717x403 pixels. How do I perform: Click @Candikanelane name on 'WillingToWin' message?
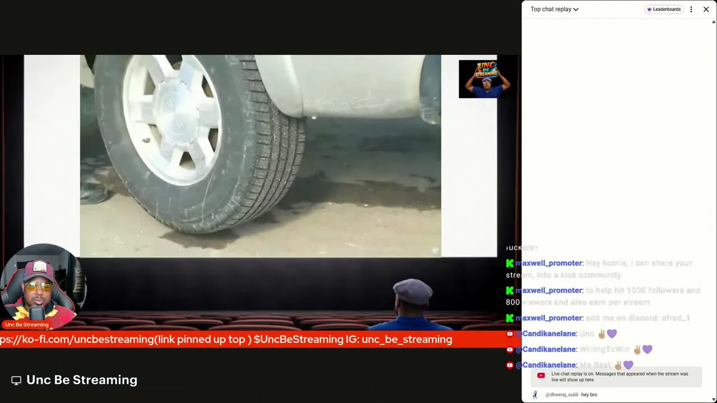pyautogui.click(x=546, y=349)
